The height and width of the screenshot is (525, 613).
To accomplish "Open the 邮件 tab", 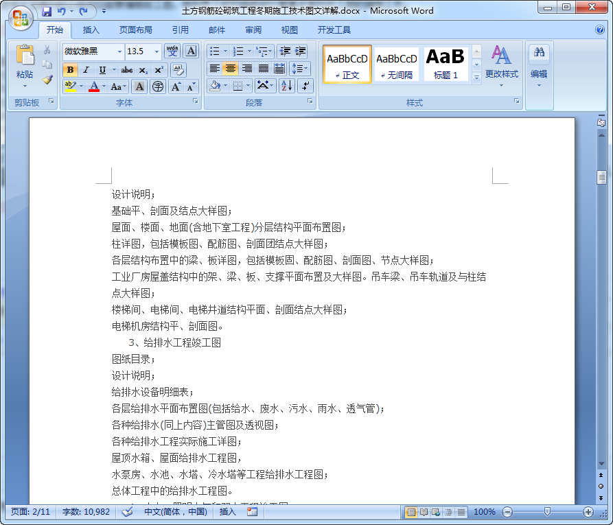I will click(x=217, y=30).
